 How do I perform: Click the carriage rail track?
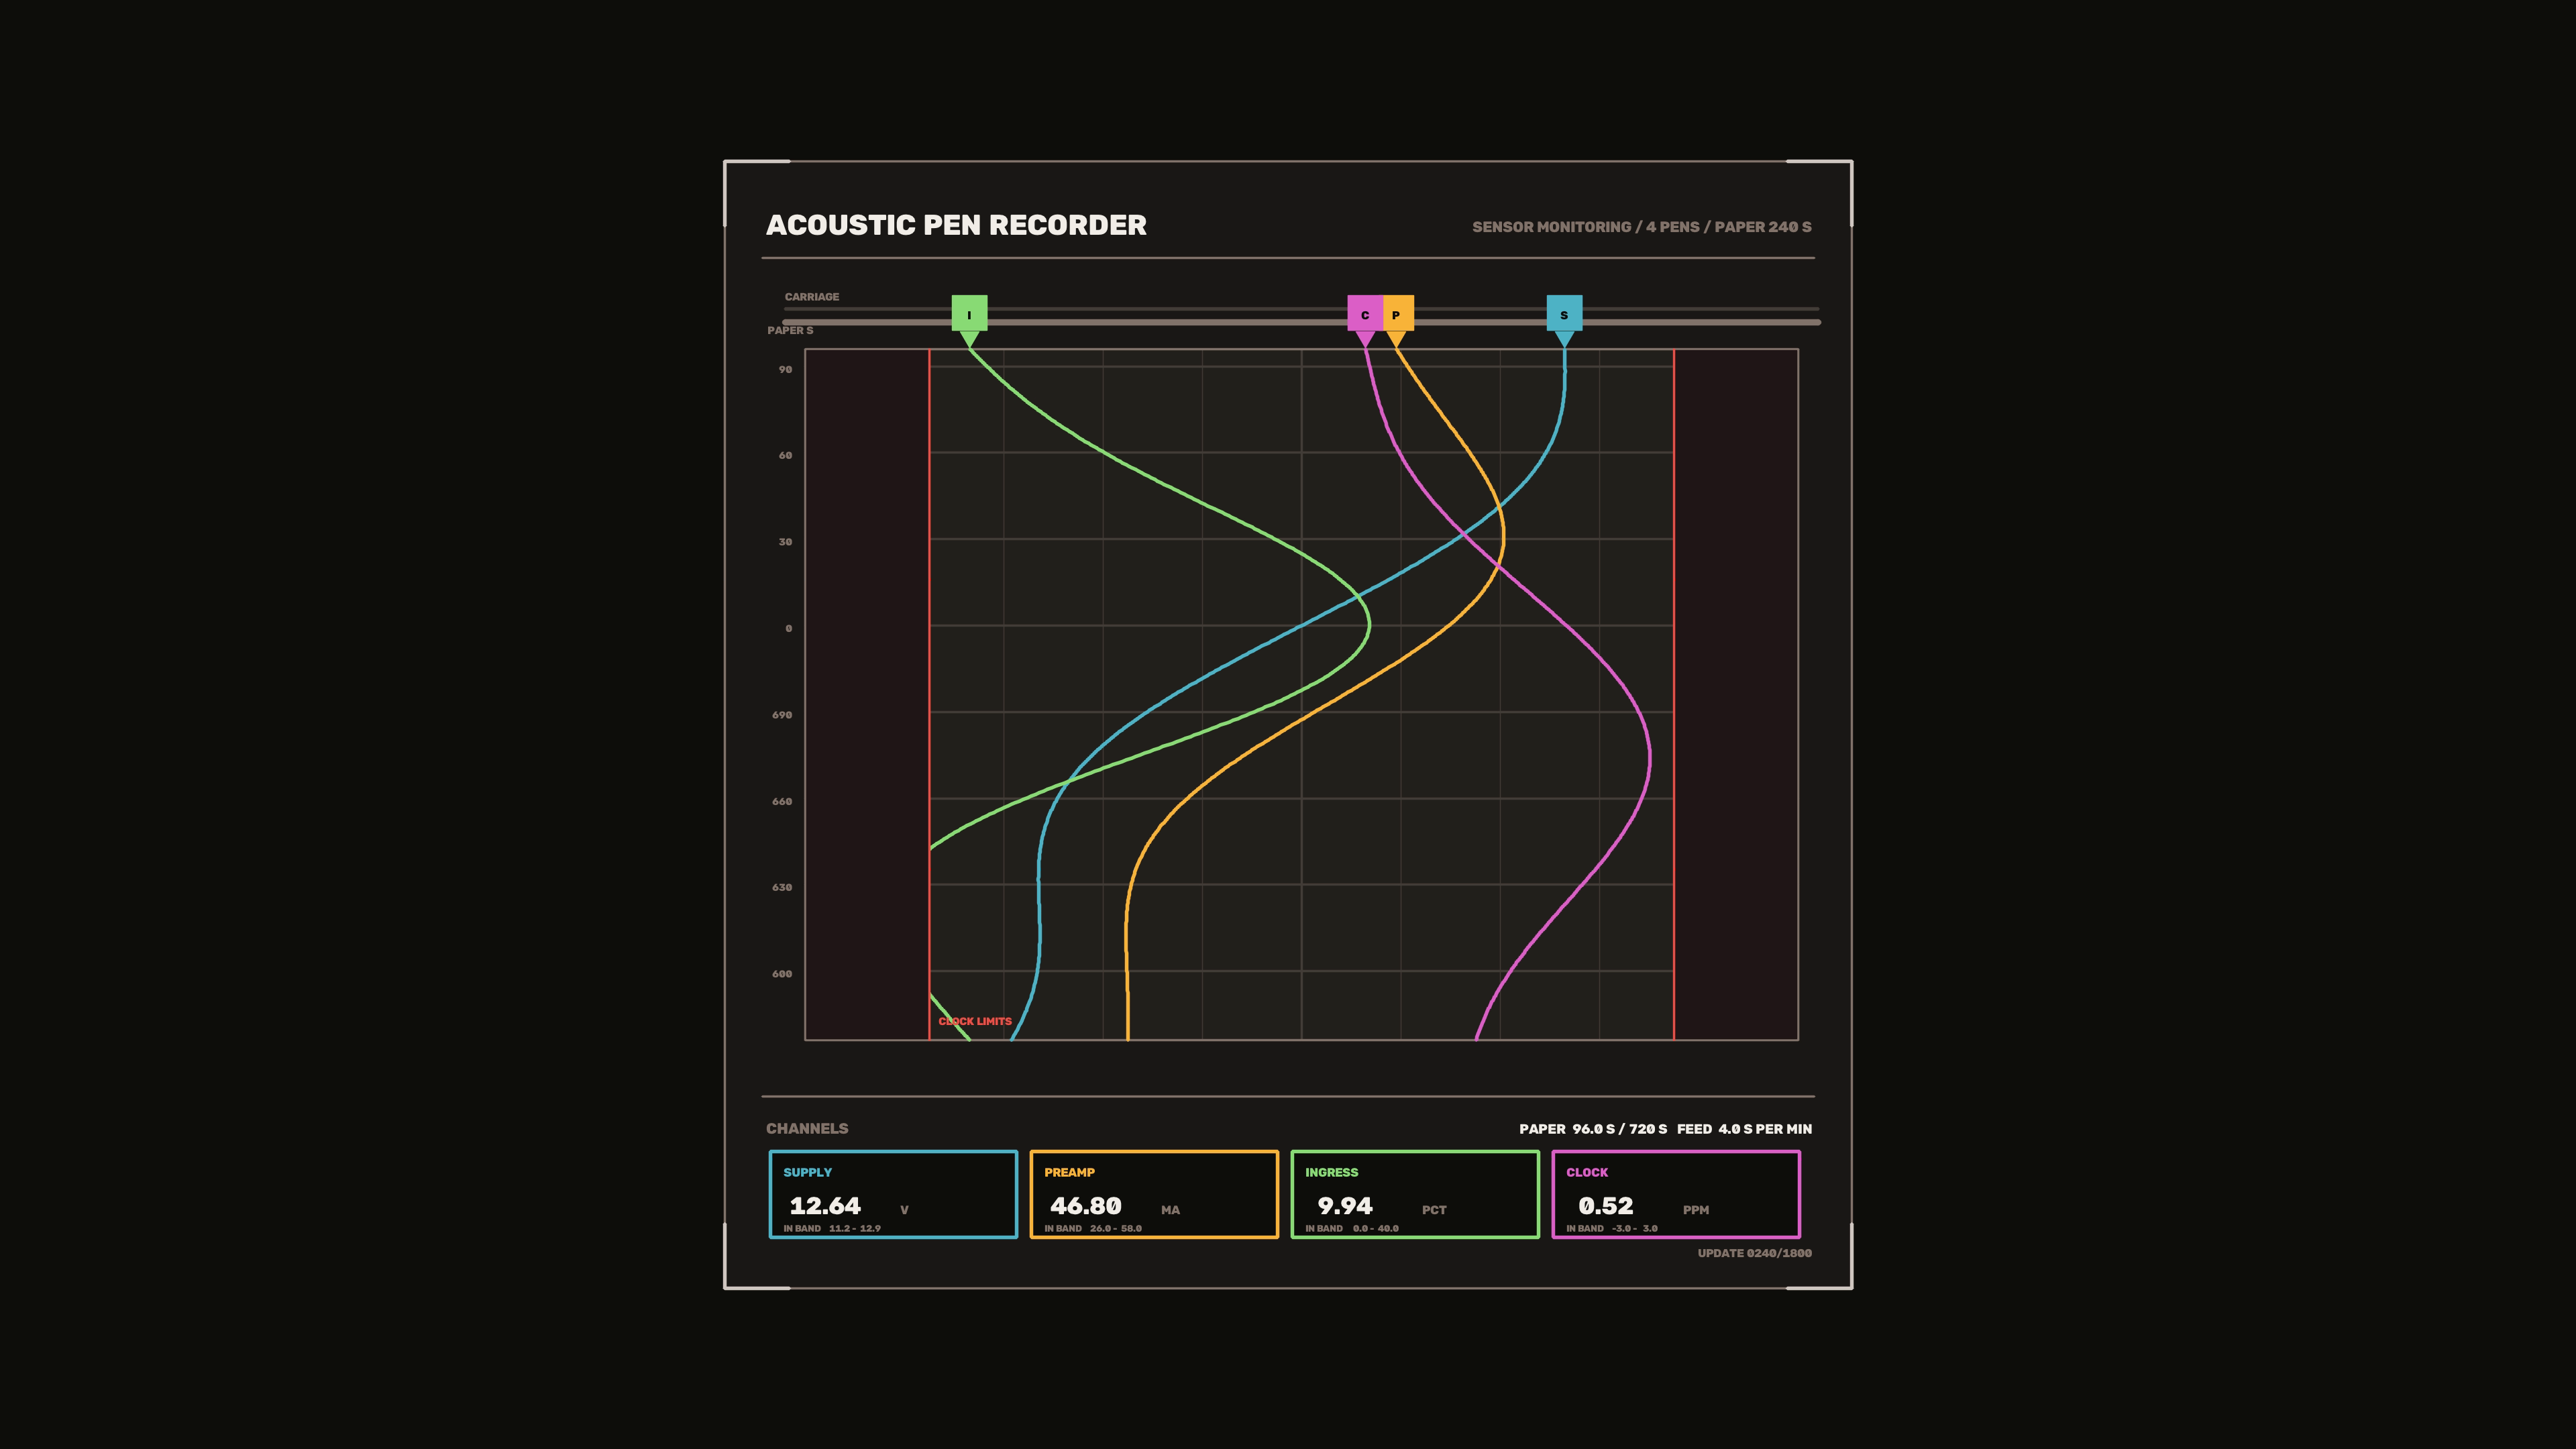point(1301,322)
